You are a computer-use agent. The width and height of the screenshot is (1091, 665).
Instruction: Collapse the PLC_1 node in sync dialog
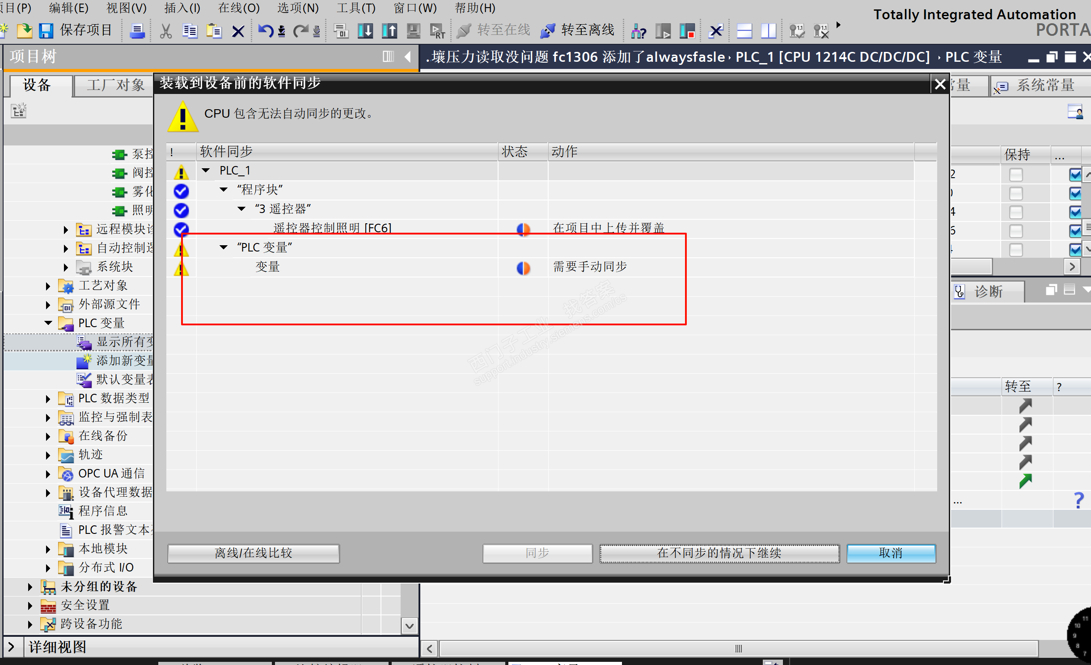click(x=206, y=171)
